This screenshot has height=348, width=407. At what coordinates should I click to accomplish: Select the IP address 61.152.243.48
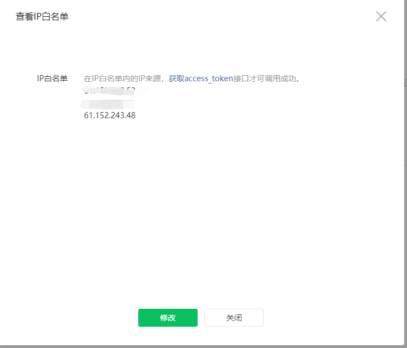click(x=110, y=115)
